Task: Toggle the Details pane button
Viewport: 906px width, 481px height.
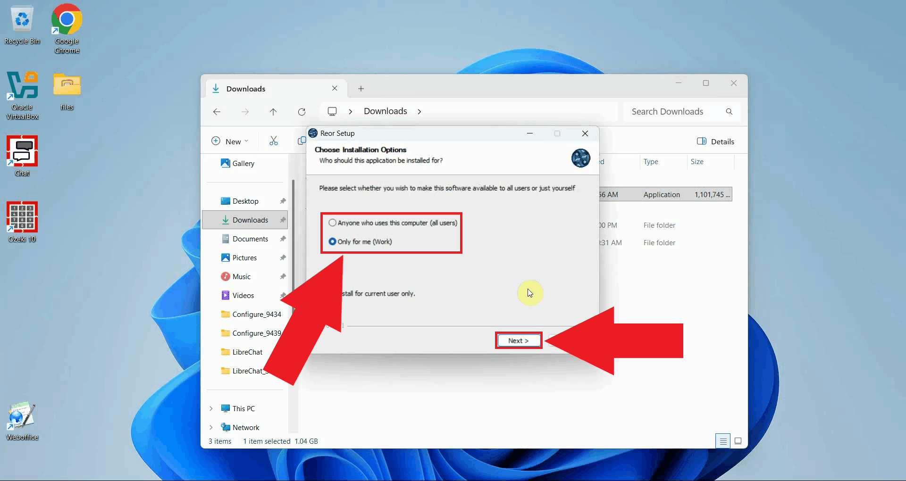Action: [715, 141]
